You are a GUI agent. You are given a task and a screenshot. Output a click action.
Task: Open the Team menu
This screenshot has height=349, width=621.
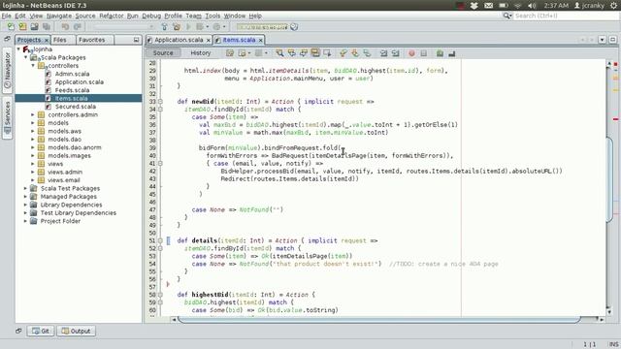coord(194,16)
